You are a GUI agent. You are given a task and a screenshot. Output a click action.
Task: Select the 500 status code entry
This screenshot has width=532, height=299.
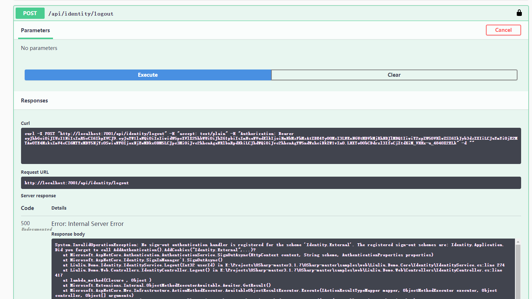(x=25, y=223)
